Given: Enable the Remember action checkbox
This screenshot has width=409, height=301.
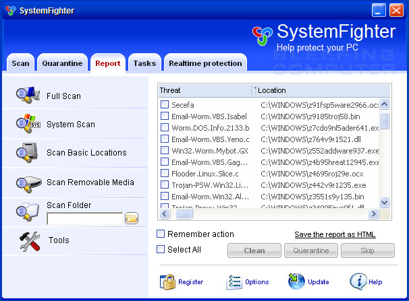Looking at the screenshot, I should tap(161, 234).
